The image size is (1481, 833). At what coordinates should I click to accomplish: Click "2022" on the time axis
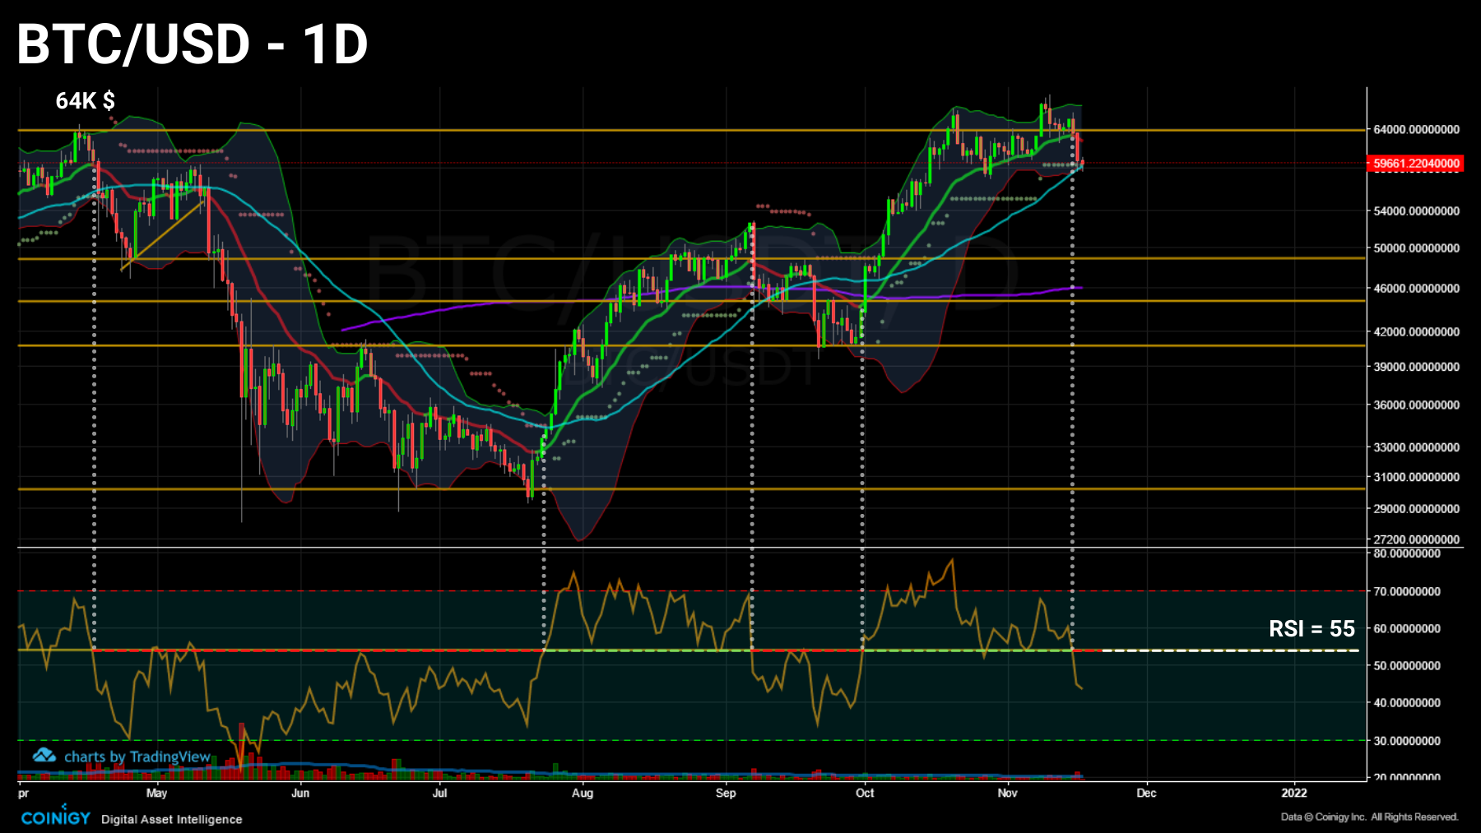1296,794
